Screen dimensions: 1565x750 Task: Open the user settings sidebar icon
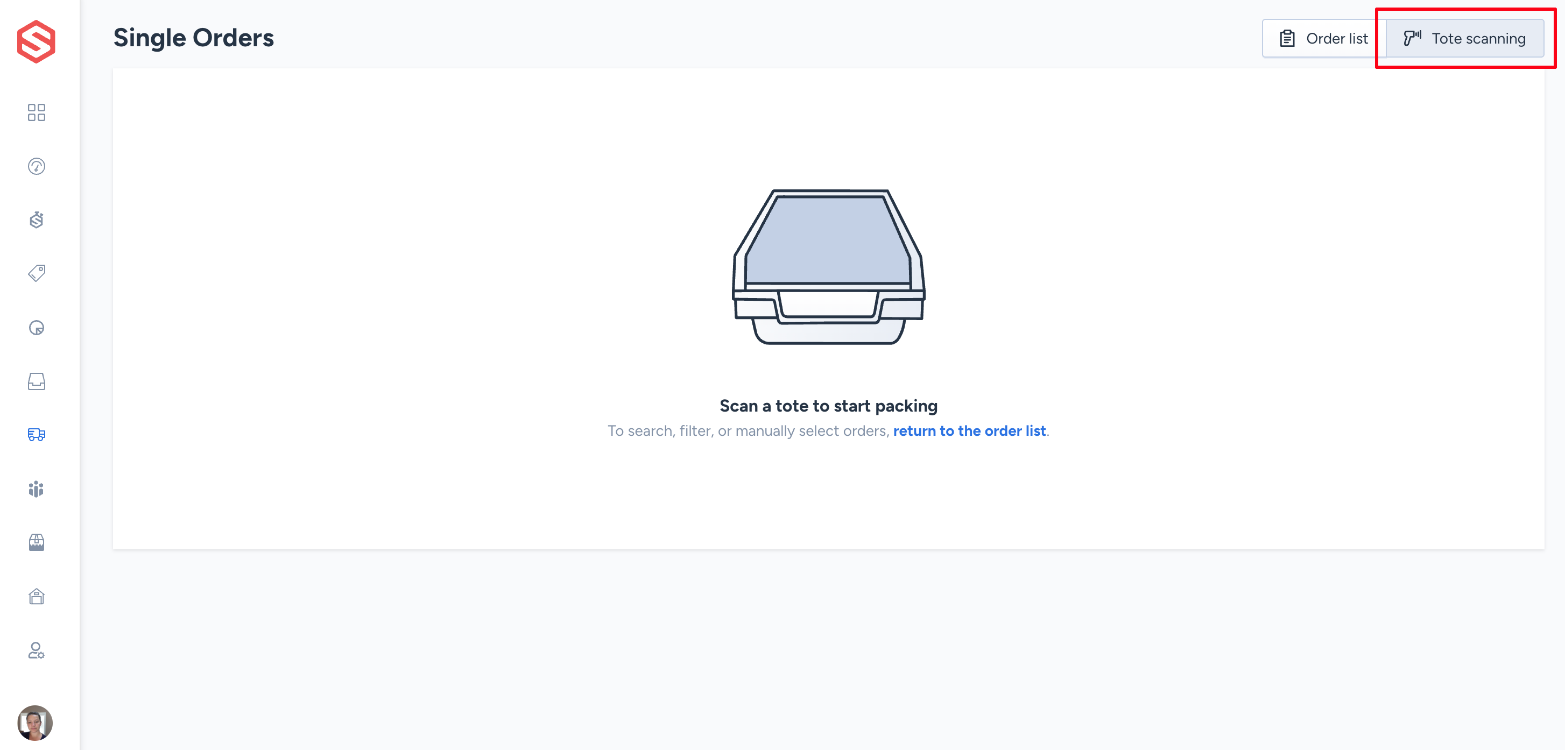coord(37,650)
